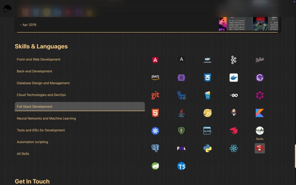Click the '- Apr 2019' date text
296x185 pixels.
tap(28, 25)
